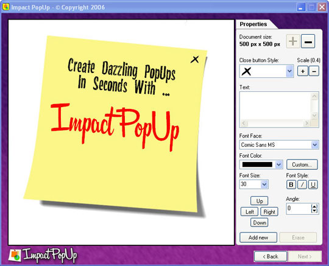Decrease close button scale with minus
329x266 pixels.
coord(314,71)
